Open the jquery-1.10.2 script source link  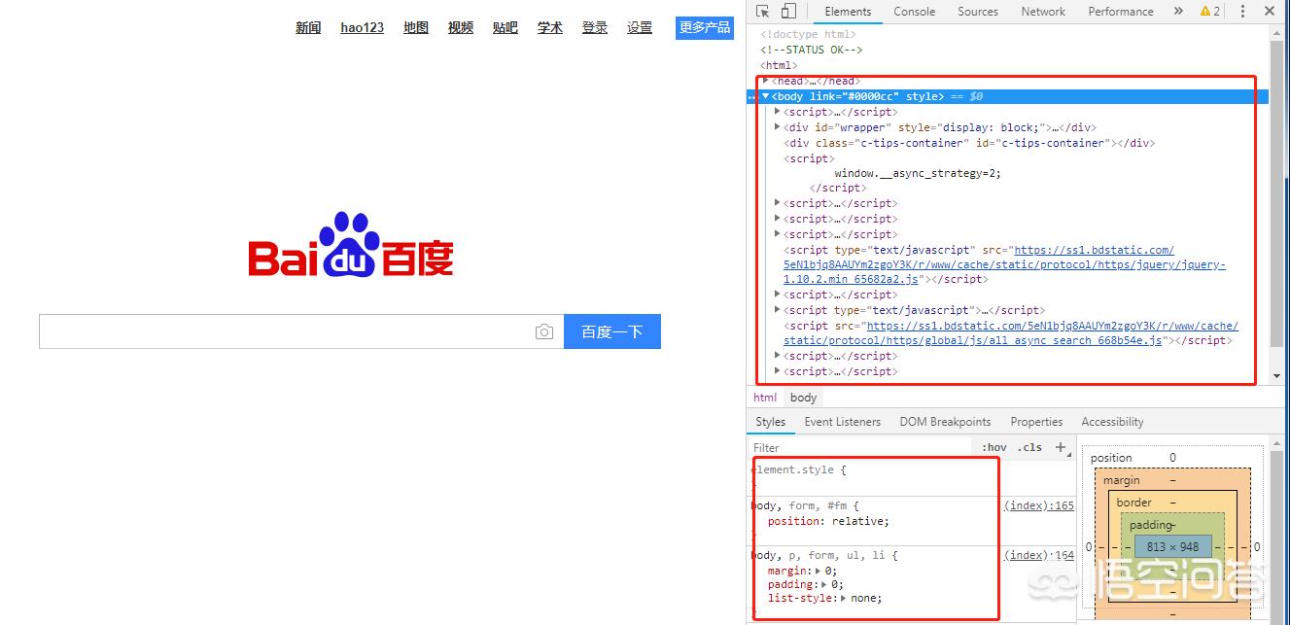pos(1005,264)
